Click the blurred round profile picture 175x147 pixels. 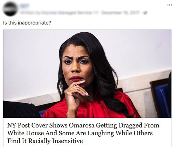point(10,9)
